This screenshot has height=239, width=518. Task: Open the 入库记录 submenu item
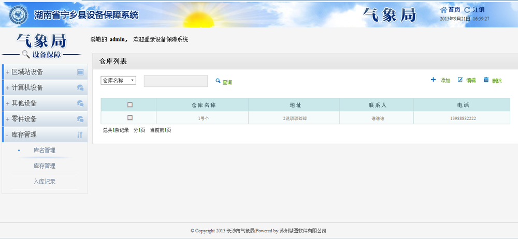(x=44, y=182)
